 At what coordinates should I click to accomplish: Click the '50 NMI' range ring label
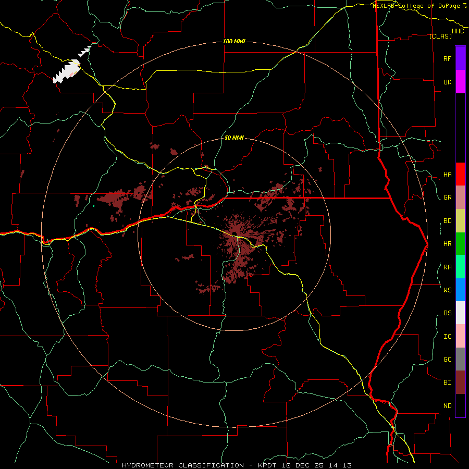(234, 138)
